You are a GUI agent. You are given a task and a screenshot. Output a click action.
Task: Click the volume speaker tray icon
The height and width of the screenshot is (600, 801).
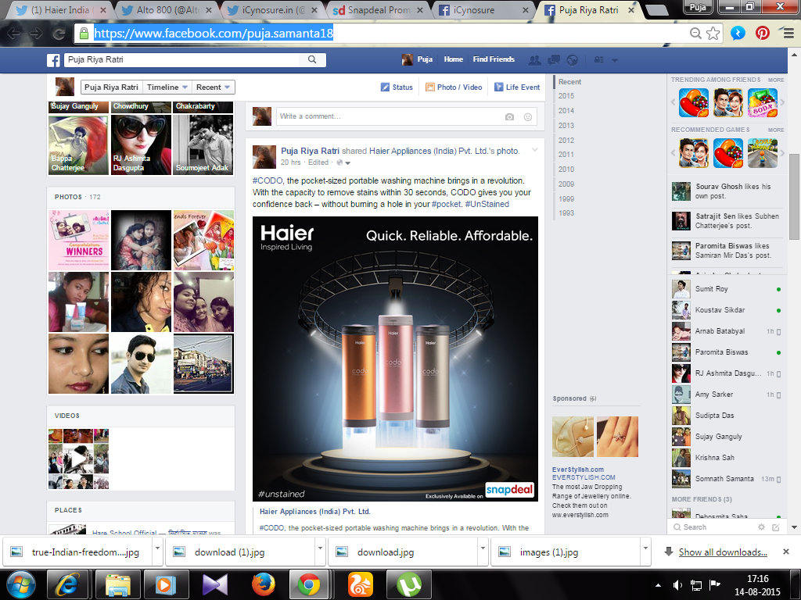pos(677,584)
